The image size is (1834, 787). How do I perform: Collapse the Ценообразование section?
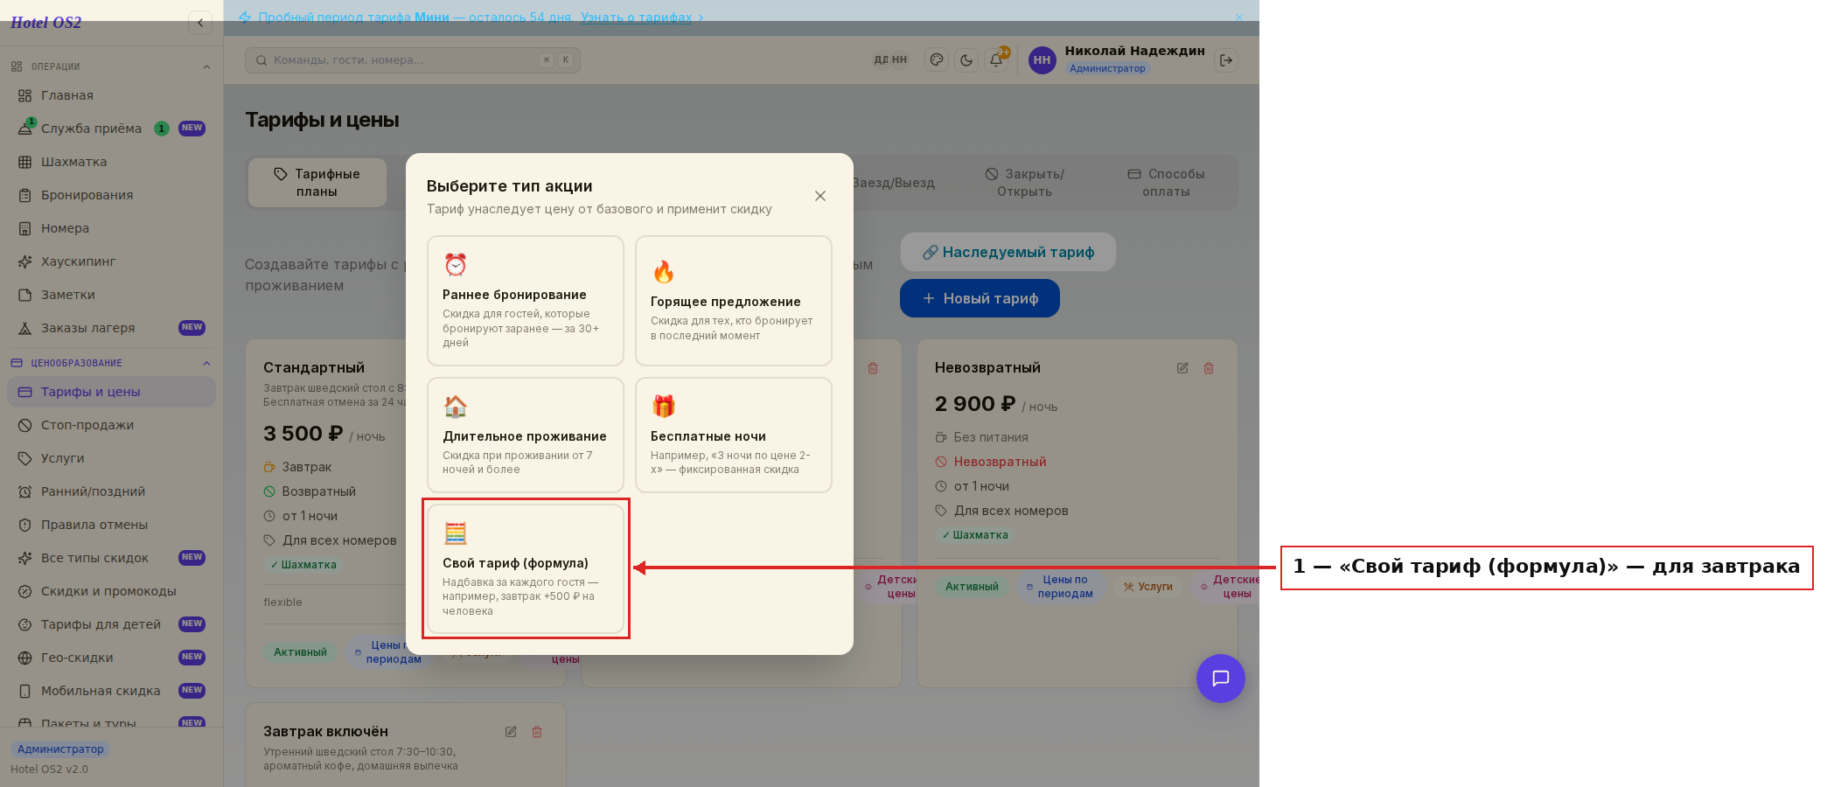pyautogui.click(x=206, y=363)
